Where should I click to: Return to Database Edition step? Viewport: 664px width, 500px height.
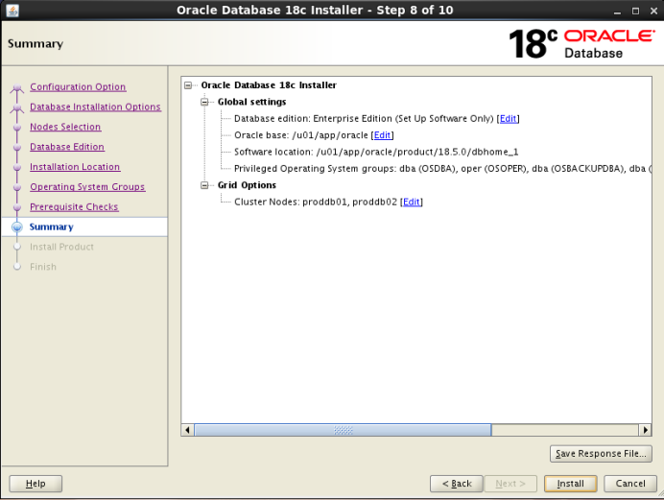point(67,147)
